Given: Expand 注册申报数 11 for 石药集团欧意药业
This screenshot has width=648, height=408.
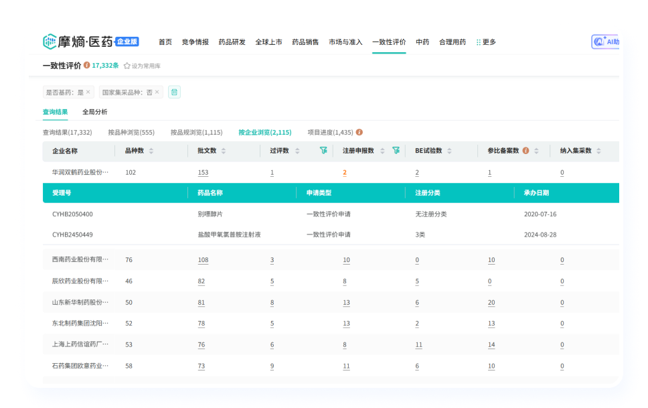Looking at the screenshot, I should pos(346,366).
